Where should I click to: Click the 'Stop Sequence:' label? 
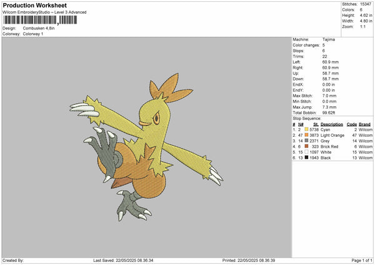tap(307, 119)
